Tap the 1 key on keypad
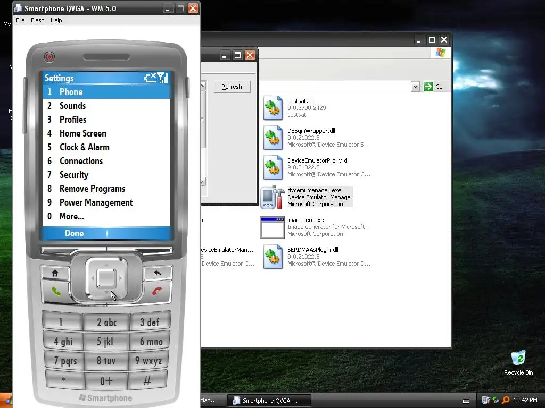545x408 pixels. 62,321
